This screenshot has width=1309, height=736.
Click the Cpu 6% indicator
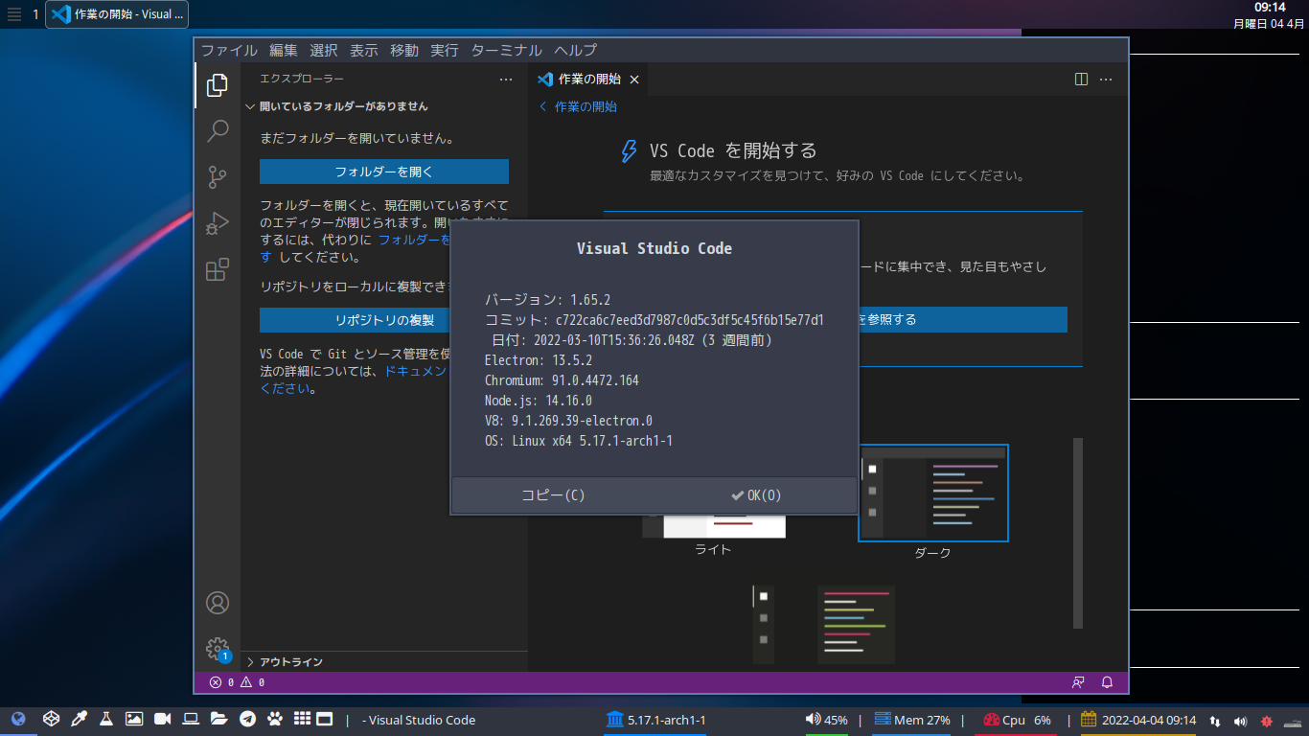pyautogui.click(x=1017, y=720)
